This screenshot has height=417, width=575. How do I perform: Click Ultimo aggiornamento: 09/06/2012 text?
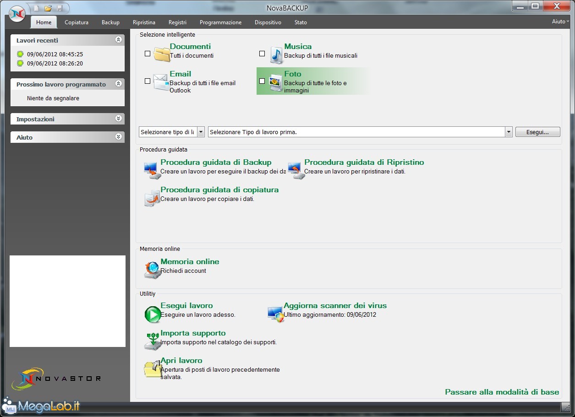click(330, 314)
